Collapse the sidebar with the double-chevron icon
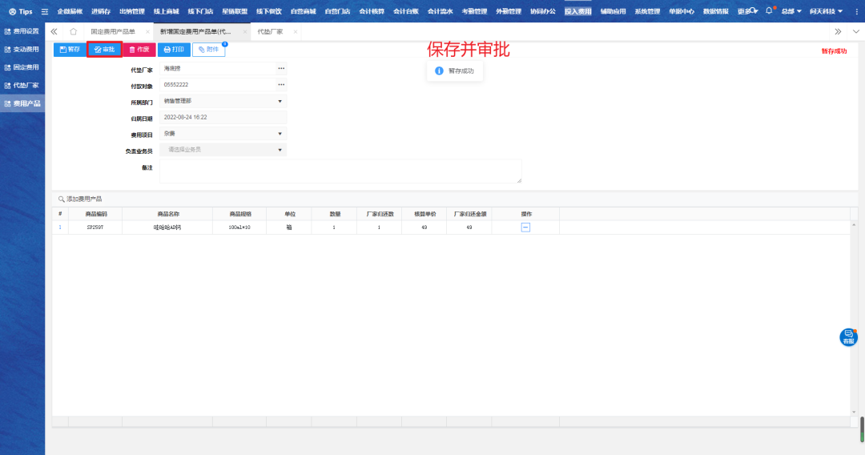This screenshot has height=455, width=865. tap(54, 31)
